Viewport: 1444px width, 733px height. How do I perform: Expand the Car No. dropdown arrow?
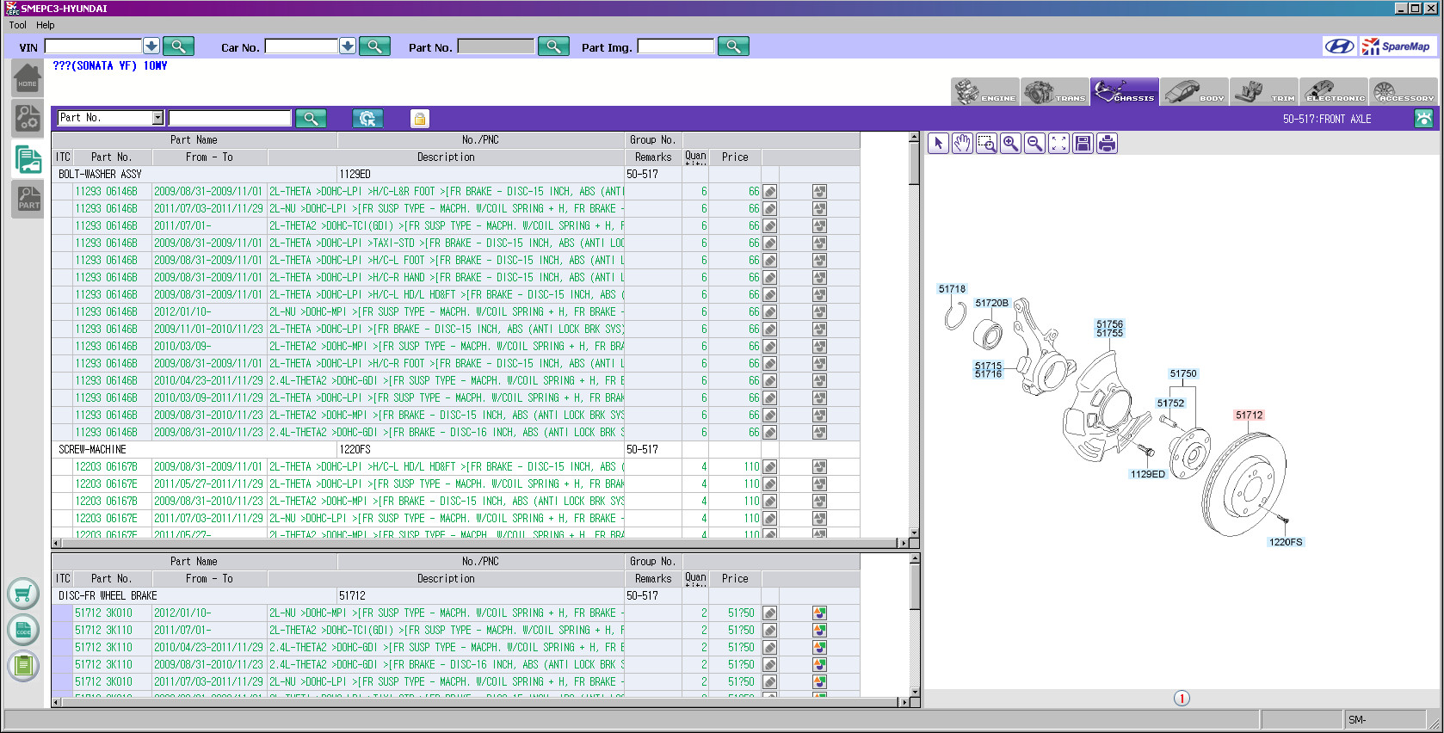(348, 46)
